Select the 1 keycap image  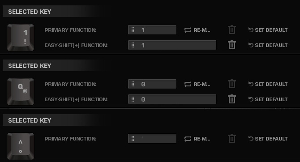21,38
